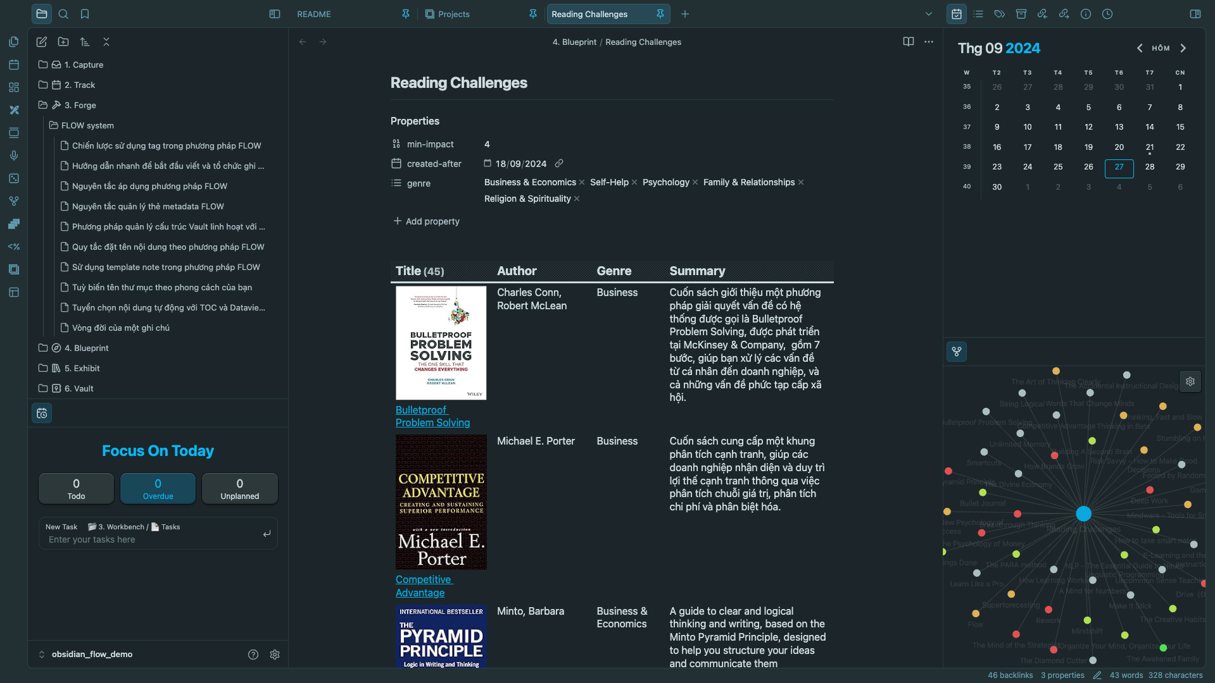This screenshot has width=1215, height=683.
Task: Toggle reading view with the book icon
Action: (x=908, y=42)
